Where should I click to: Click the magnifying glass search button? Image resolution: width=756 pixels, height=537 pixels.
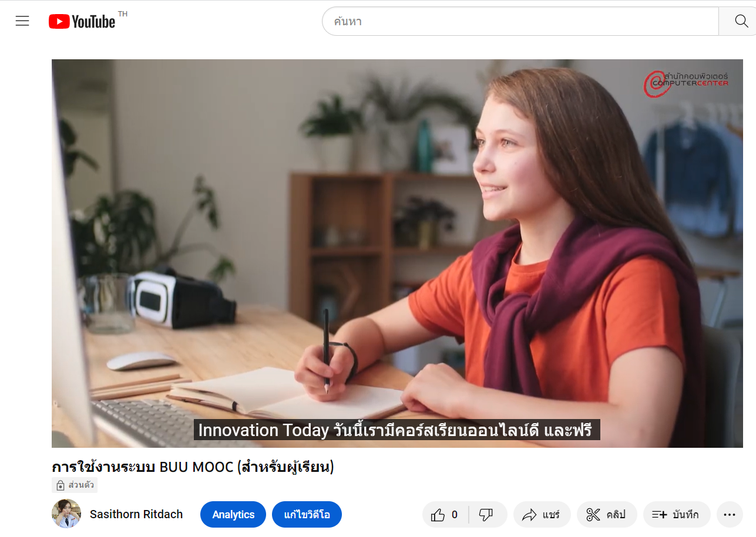741,22
